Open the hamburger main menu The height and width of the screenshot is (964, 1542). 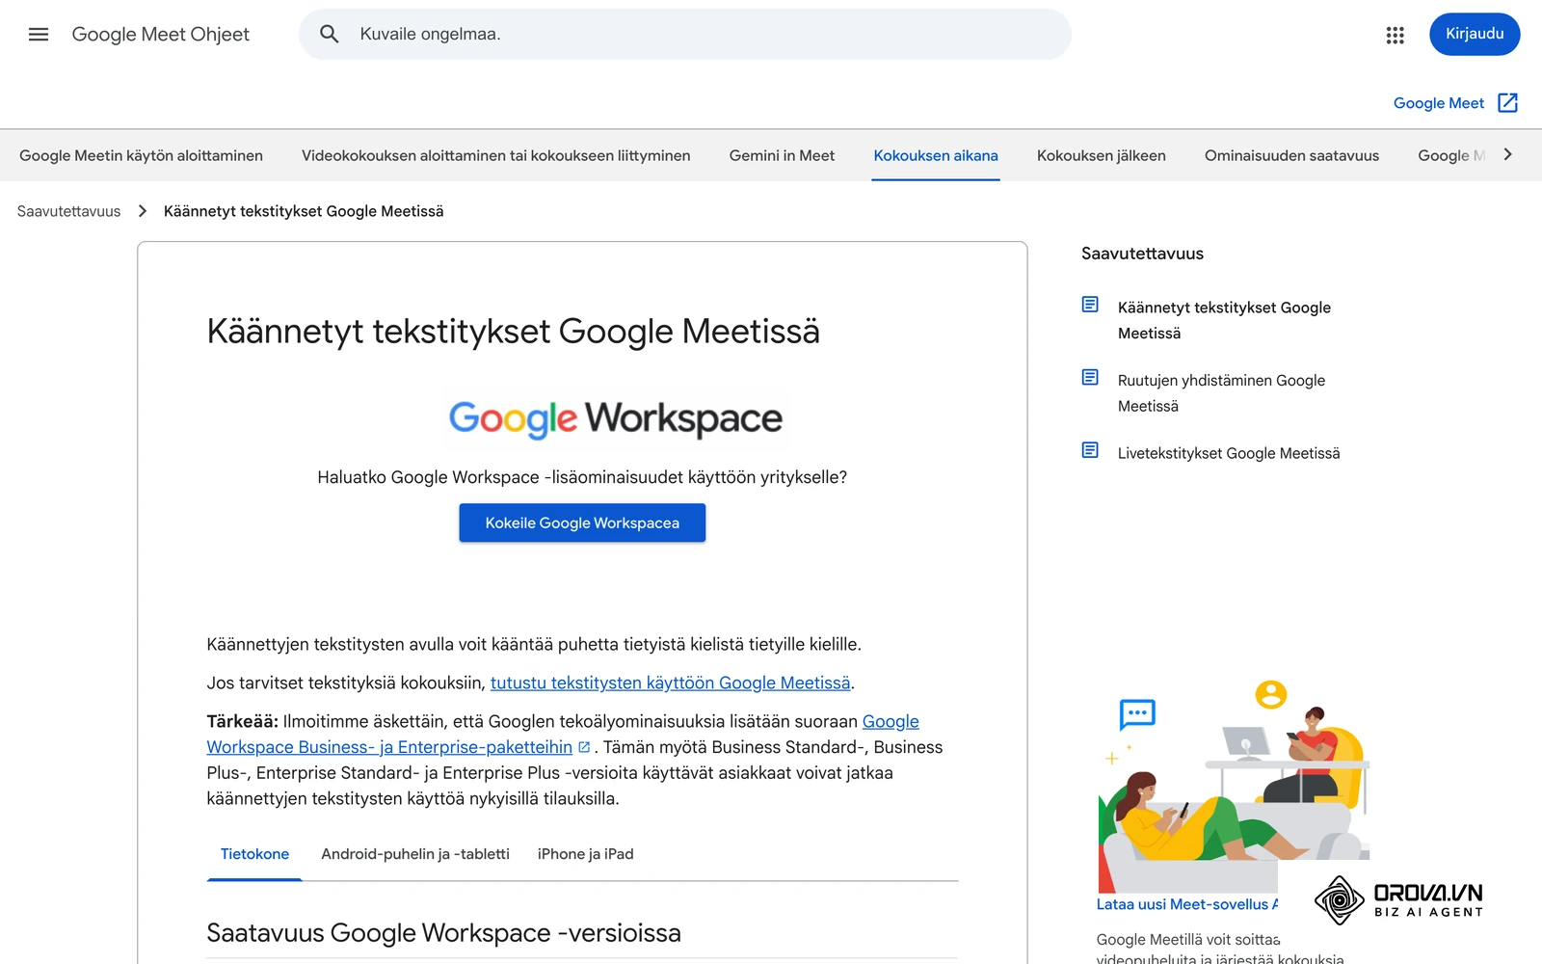39,35
